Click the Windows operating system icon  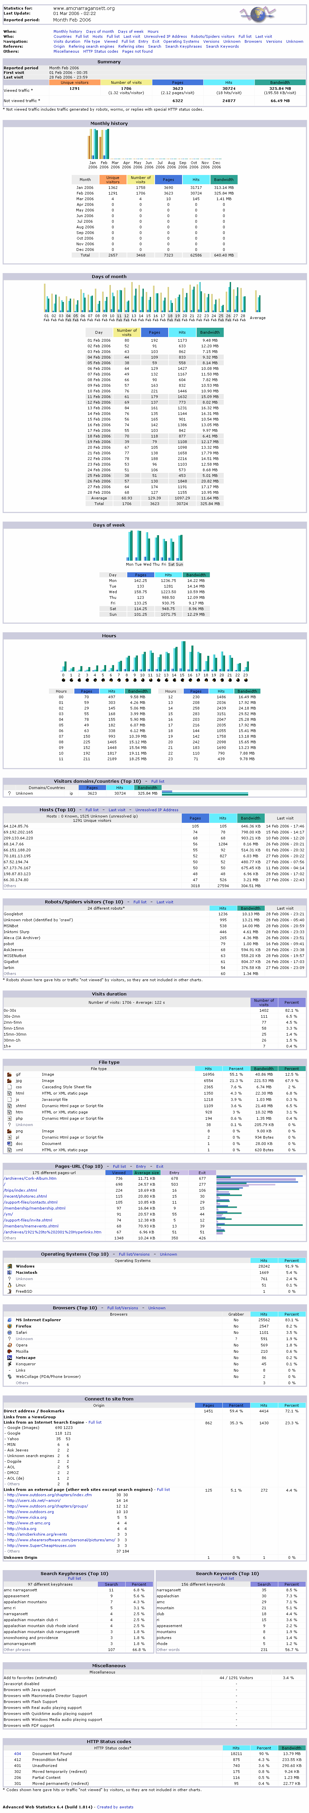[9, 1266]
